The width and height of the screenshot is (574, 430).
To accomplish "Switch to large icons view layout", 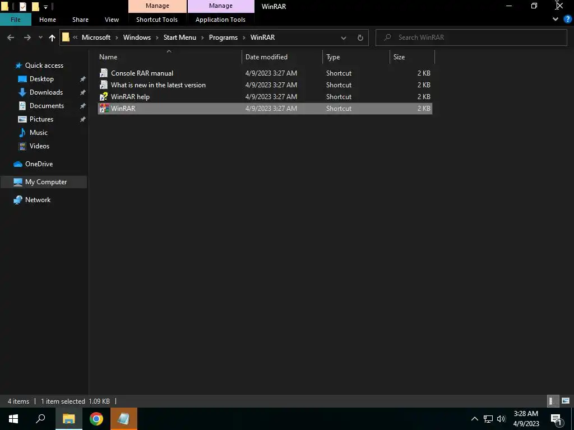I will point(566,401).
